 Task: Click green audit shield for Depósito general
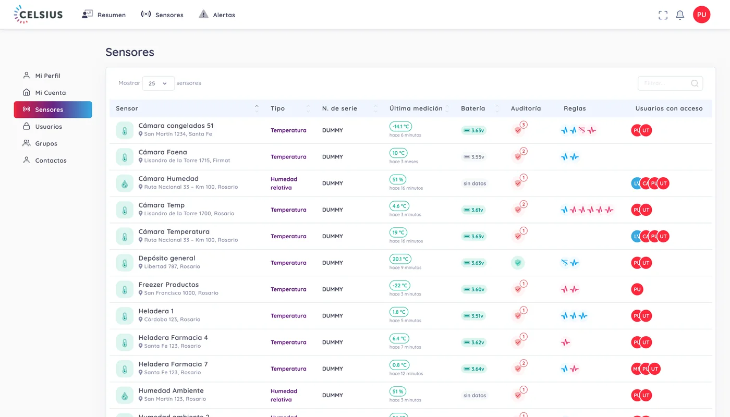[518, 263]
